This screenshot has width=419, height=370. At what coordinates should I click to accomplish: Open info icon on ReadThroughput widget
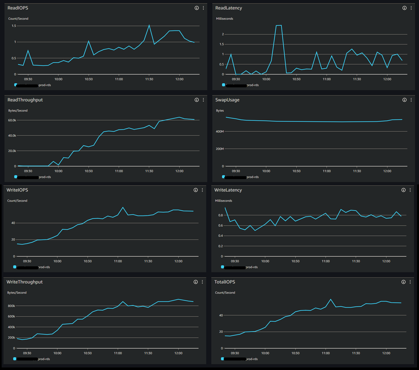click(x=197, y=100)
